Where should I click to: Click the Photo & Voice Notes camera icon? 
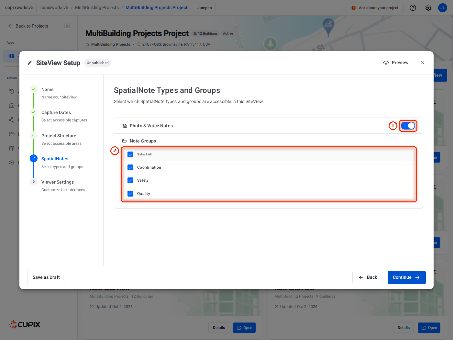(125, 126)
